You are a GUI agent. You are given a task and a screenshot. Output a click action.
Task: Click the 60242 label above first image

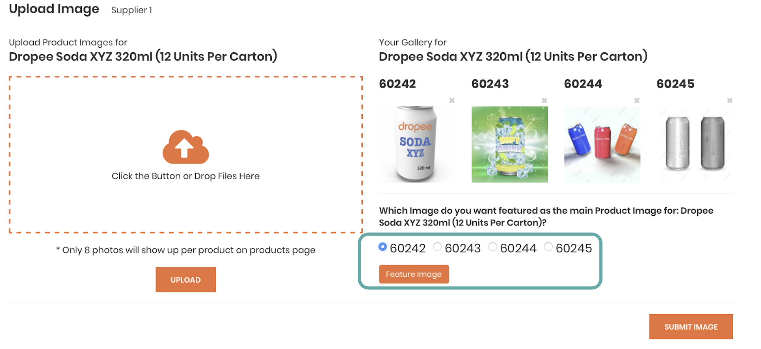[398, 84]
